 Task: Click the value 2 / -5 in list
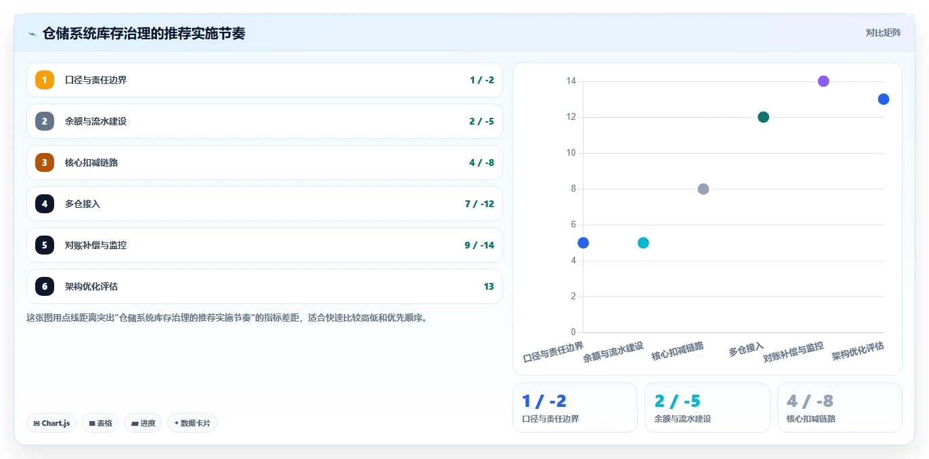(481, 121)
